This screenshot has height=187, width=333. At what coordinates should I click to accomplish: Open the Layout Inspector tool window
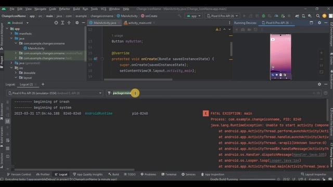click(x=313, y=175)
